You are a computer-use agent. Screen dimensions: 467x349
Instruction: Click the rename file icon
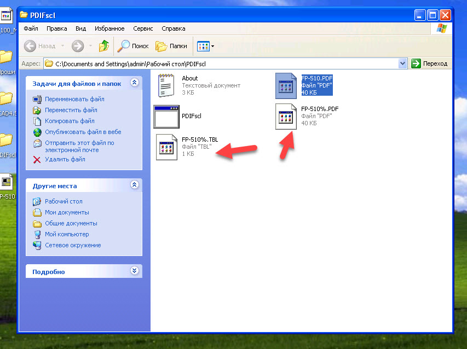[37, 99]
